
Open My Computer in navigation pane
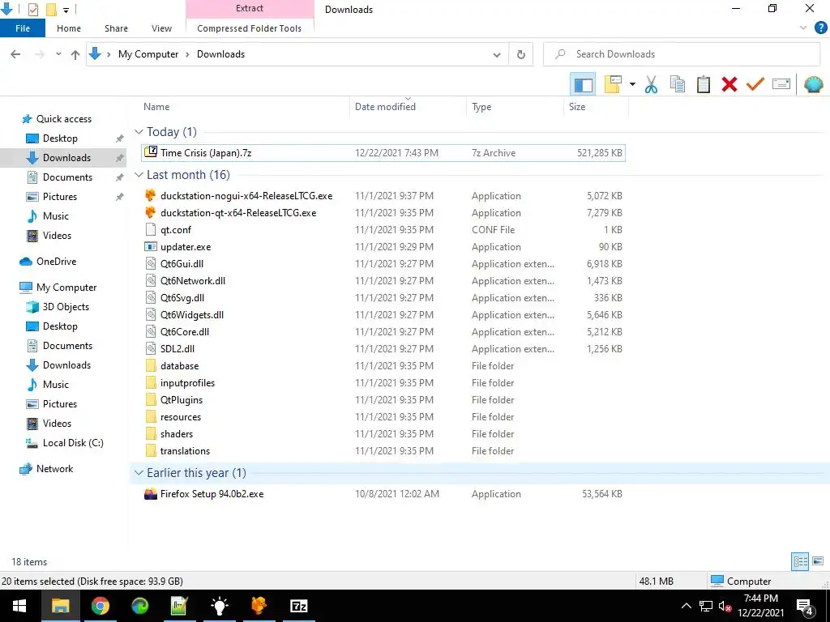pos(66,288)
